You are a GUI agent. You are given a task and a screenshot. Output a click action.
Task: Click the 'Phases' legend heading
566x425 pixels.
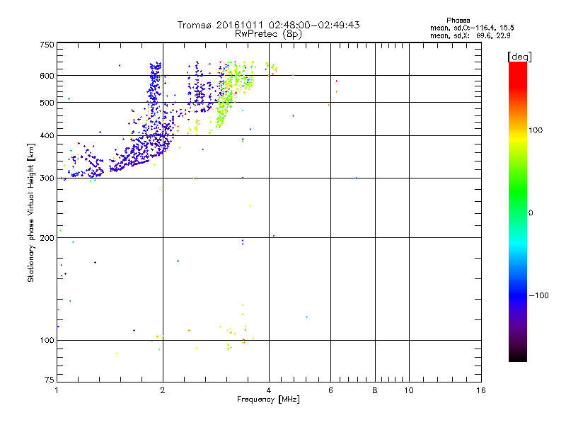pos(458,21)
